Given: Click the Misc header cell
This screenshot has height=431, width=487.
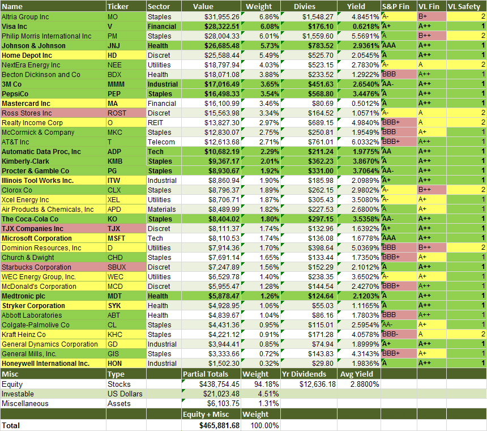Looking at the screenshot, I should click(x=53, y=374).
